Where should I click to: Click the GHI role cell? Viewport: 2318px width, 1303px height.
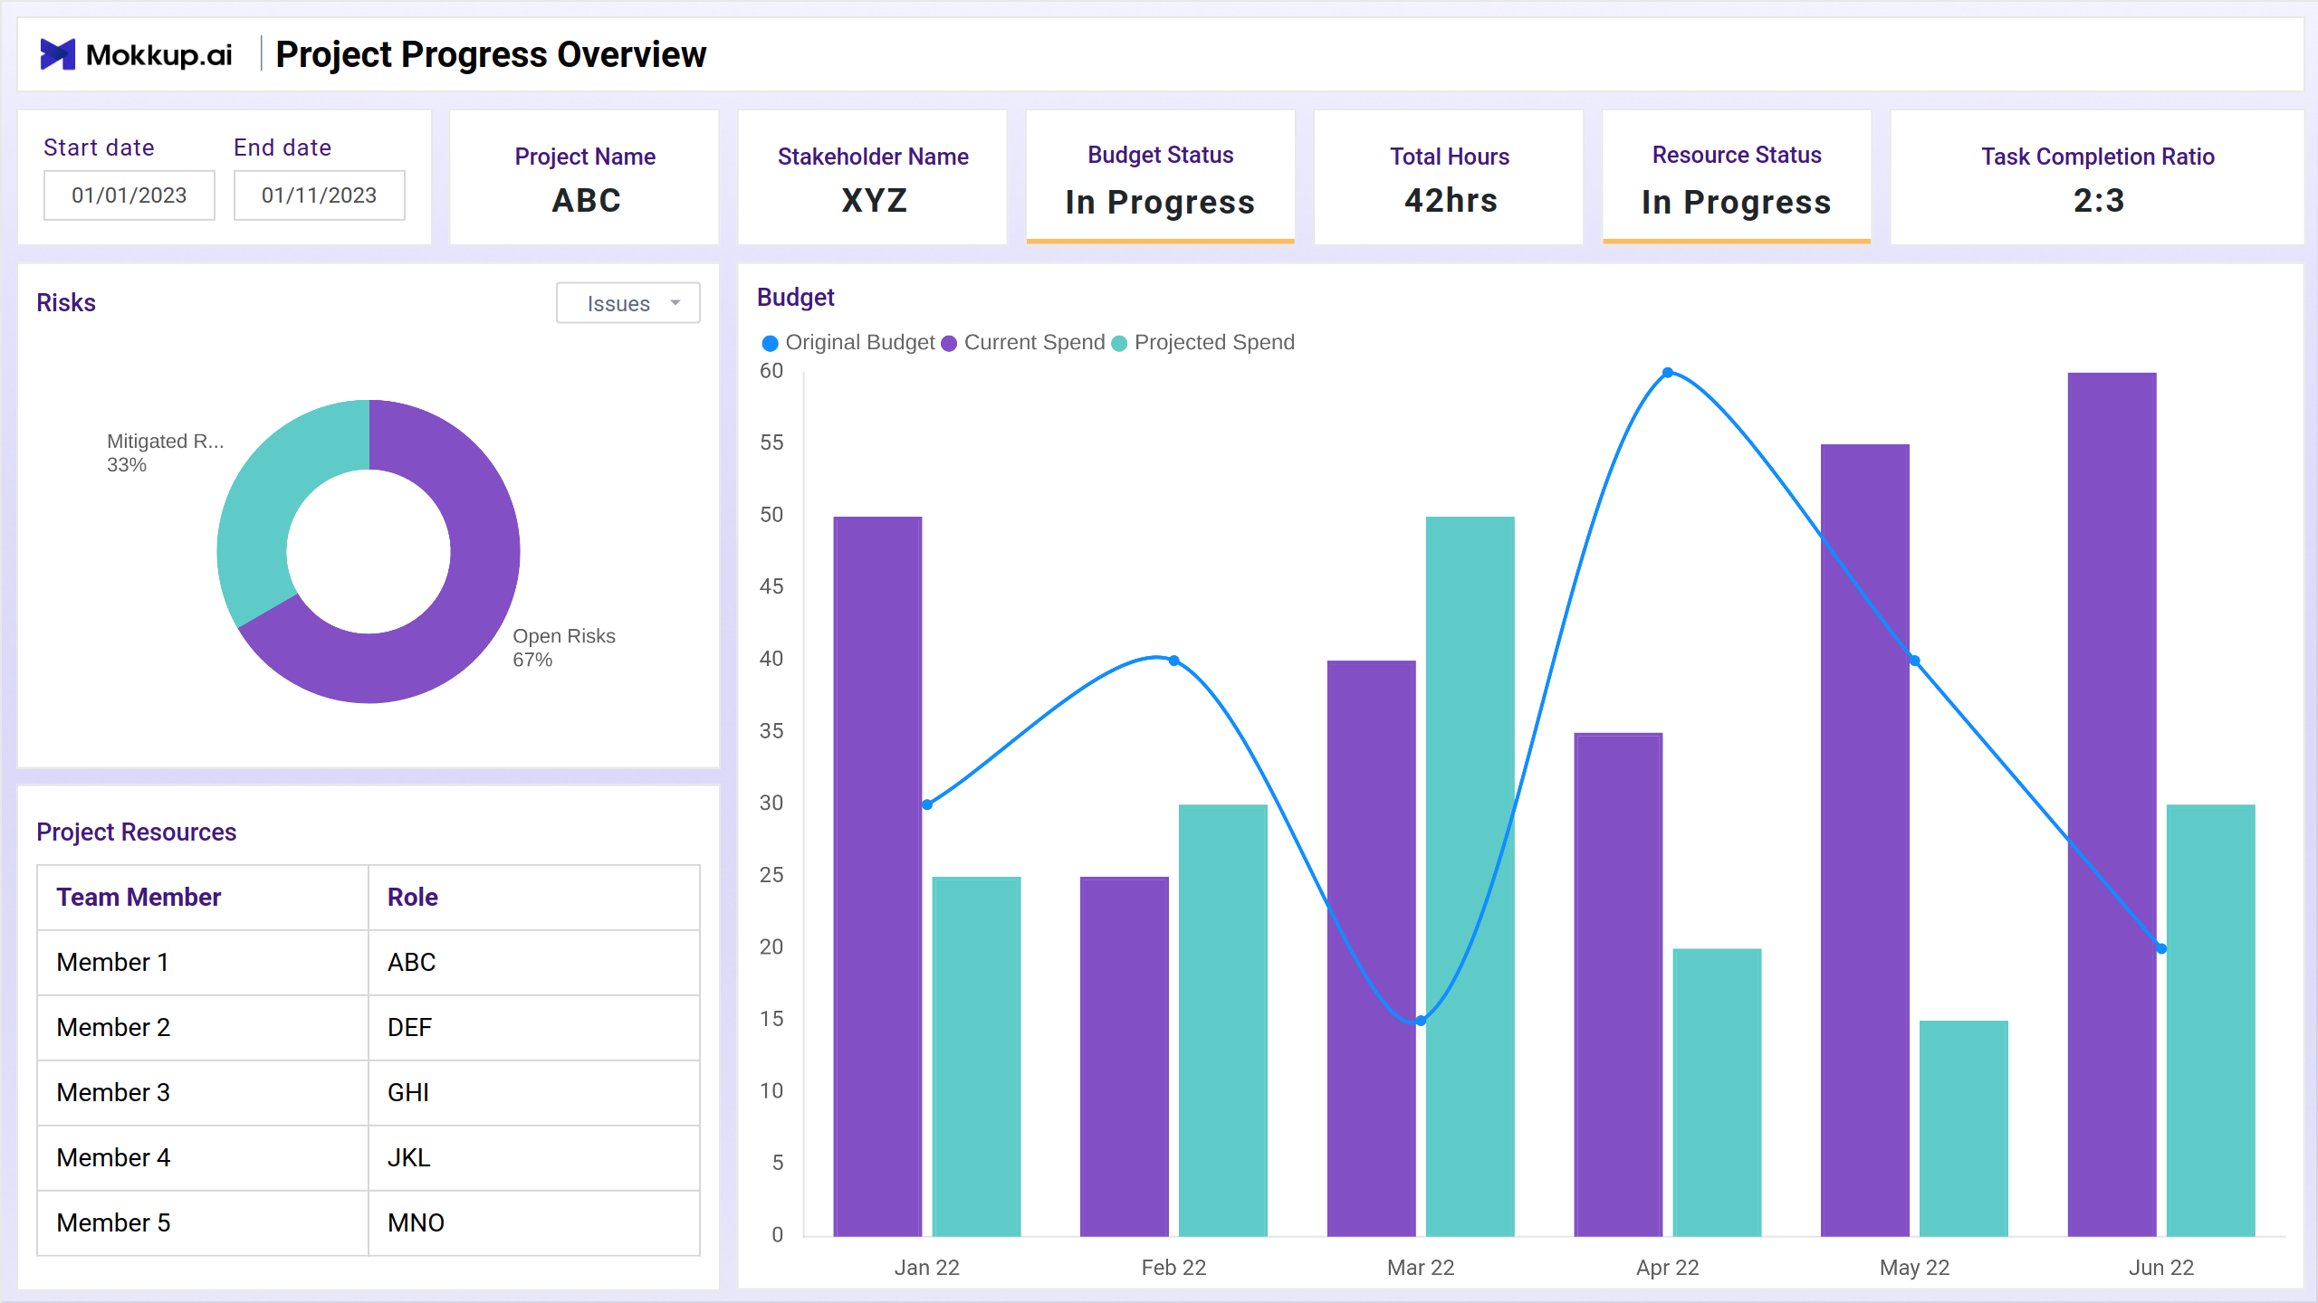click(534, 1093)
